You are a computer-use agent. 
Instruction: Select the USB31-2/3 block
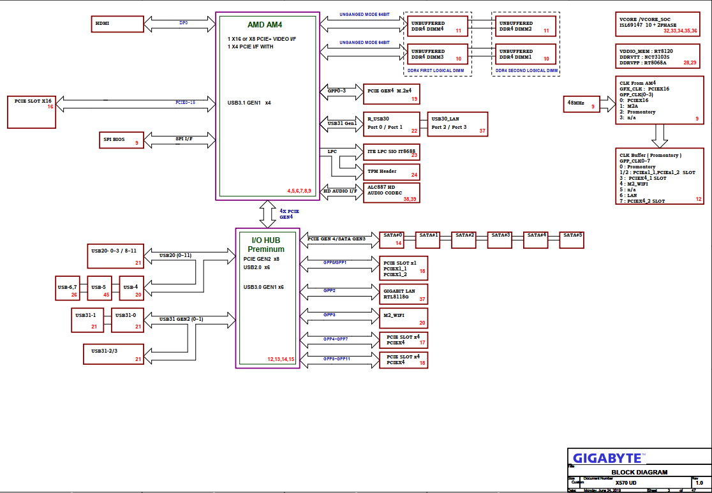click(x=114, y=354)
